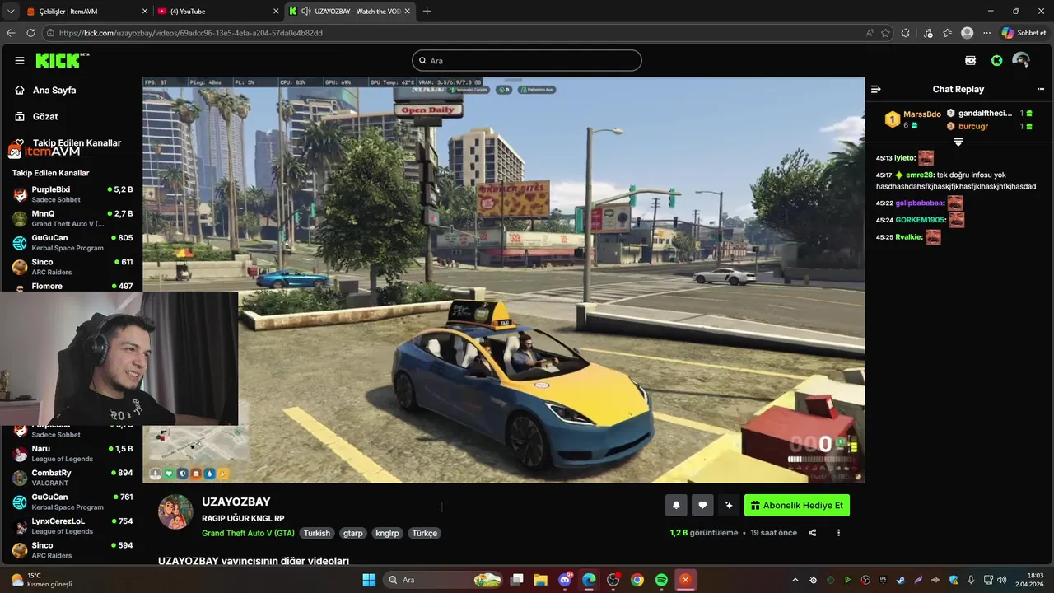Click galipbababaa username in chat

click(x=920, y=203)
